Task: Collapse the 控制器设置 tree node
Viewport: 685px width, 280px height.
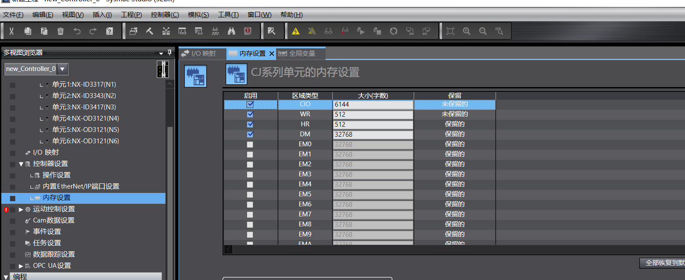Action: pos(21,164)
